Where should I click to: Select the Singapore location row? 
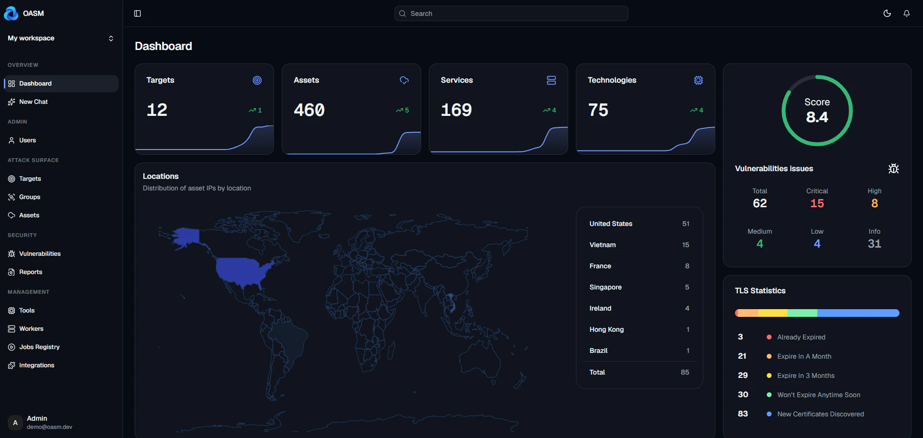[639, 288]
